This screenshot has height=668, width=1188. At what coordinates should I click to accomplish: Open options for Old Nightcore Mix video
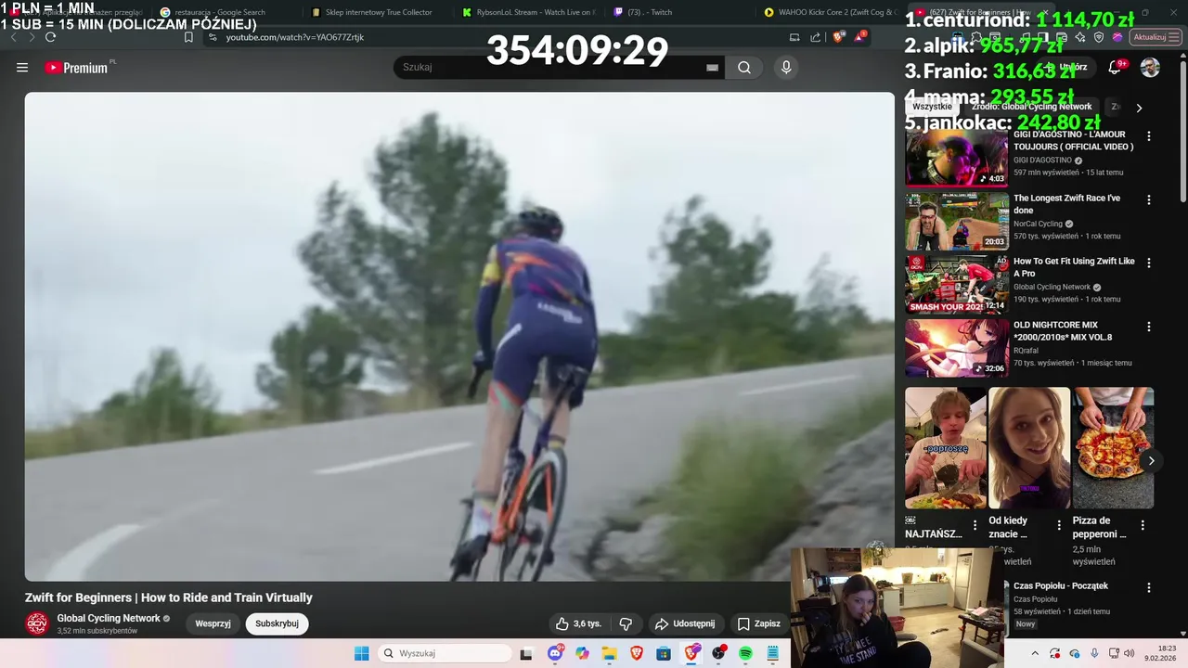pos(1148,328)
